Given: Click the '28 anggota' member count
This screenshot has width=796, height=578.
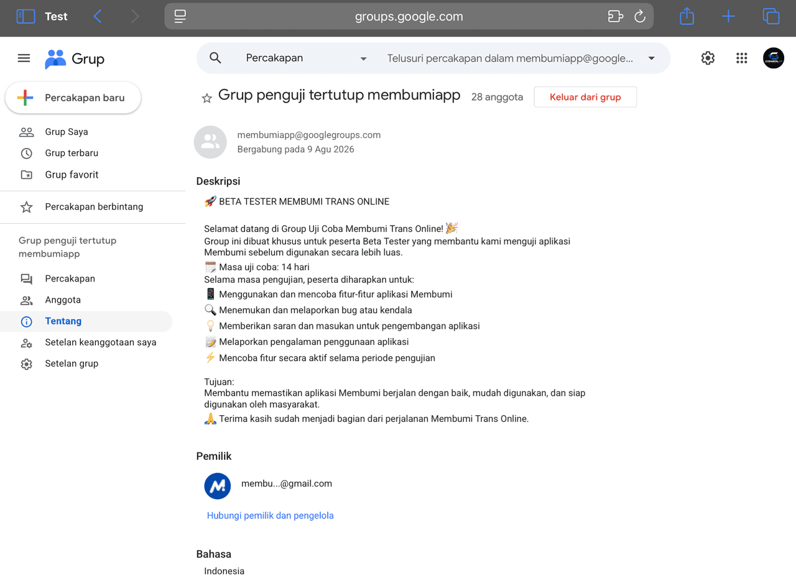Looking at the screenshot, I should pyautogui.click(x=497, y=97).
